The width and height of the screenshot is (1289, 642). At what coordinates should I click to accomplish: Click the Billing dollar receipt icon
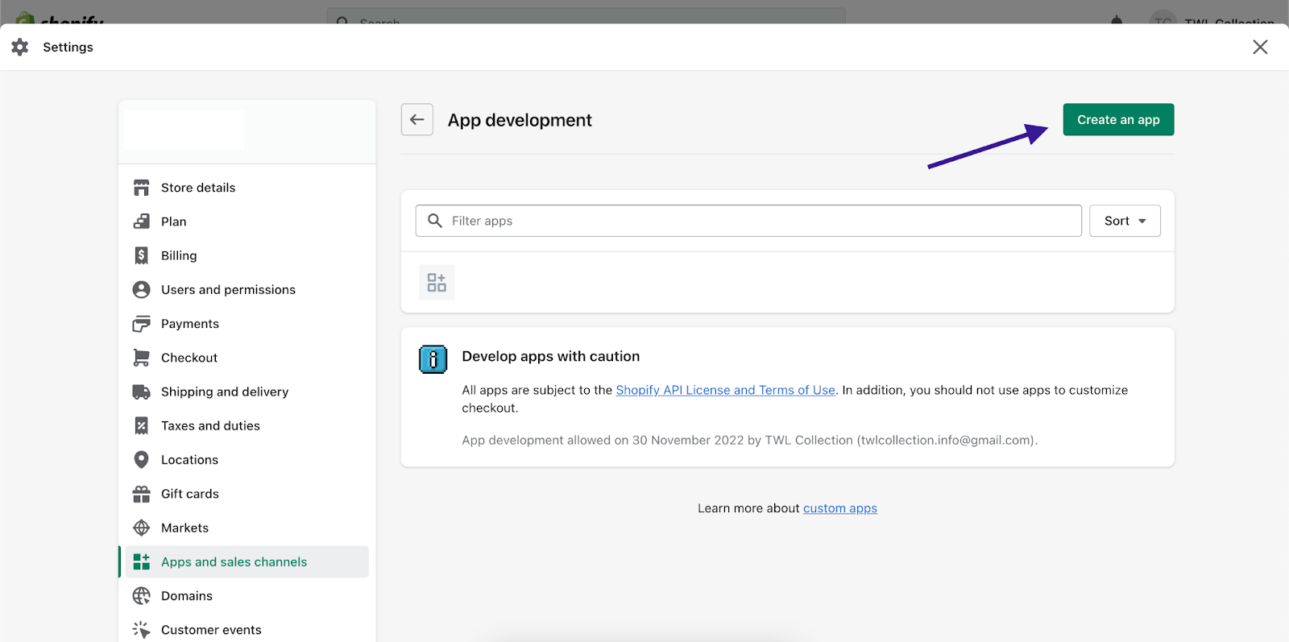tap(141, 255)
